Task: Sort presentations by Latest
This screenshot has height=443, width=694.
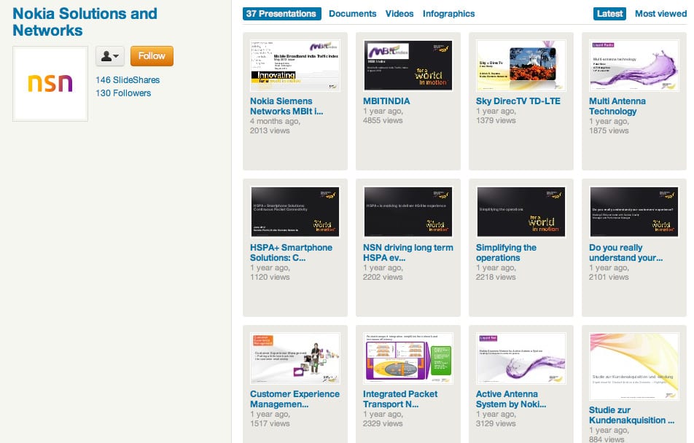Action: [x=609, y=14]
